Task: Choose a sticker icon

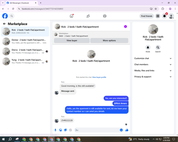Action: tap(66, 130)
